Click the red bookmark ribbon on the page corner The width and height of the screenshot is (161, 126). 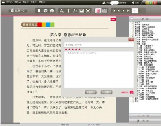(113, 19)
